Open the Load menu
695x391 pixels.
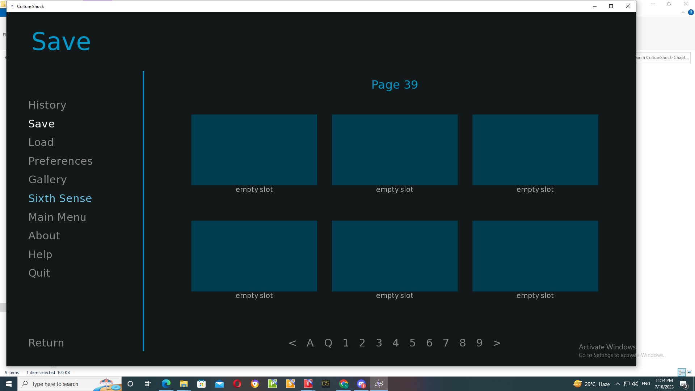pos(41,142)
